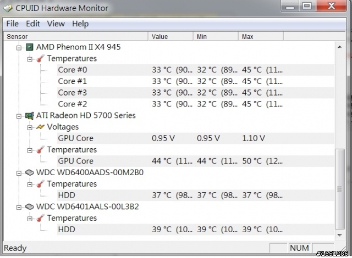
Task: Click the WD6401AALS hard drive icon
Action: pos(29,206)
